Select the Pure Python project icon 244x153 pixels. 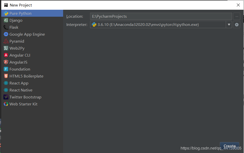[6, 13]
